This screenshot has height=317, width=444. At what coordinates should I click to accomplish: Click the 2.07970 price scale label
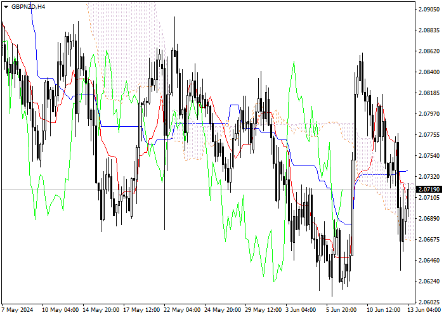[429, 113]
